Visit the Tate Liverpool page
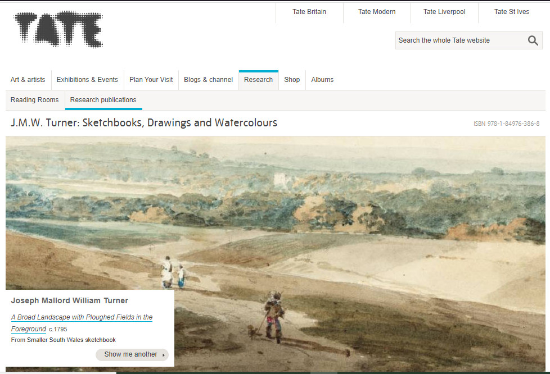The height and width of the screenshot is (374, 550). point(444,12)
